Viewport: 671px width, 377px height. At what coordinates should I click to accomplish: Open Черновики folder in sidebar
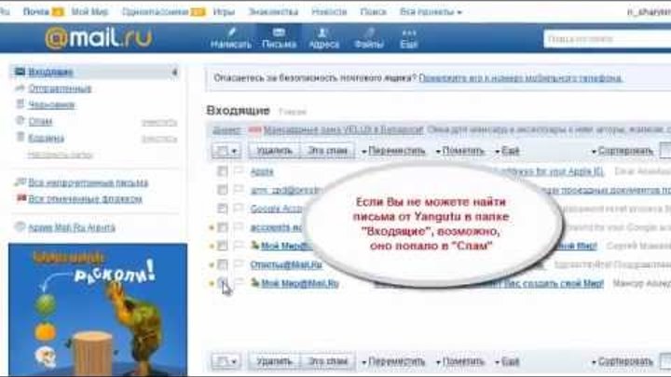point(51,104)
